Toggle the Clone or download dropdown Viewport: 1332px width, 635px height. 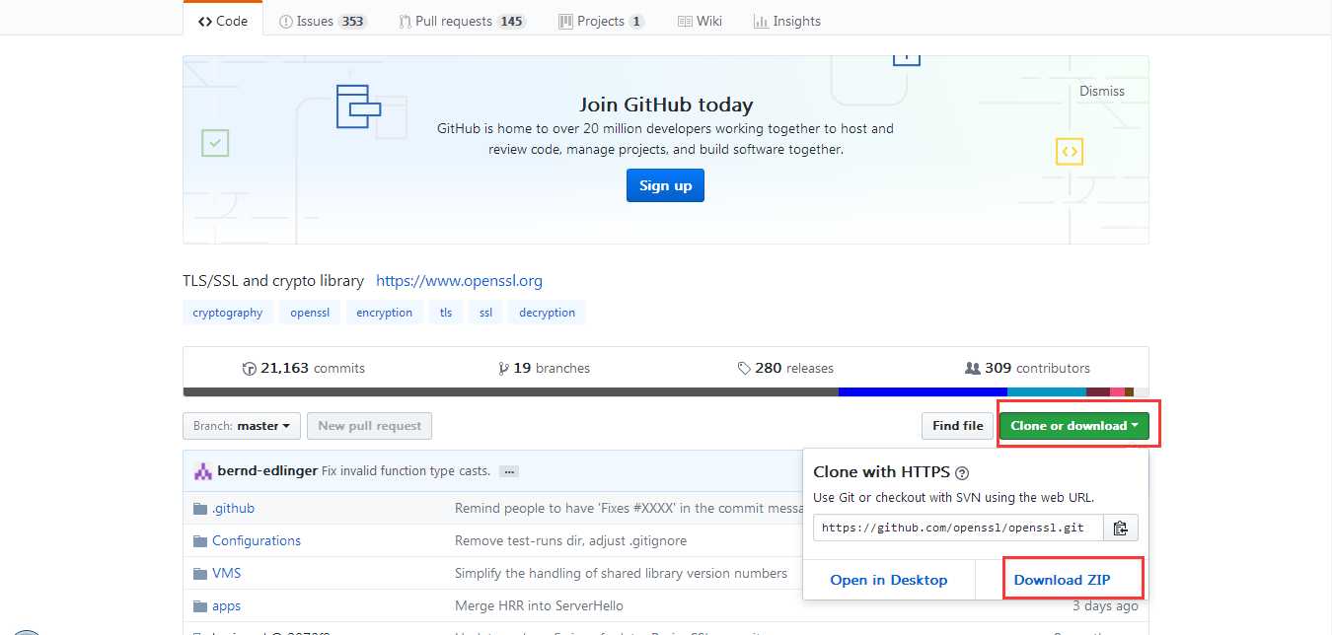[1073, 426]
